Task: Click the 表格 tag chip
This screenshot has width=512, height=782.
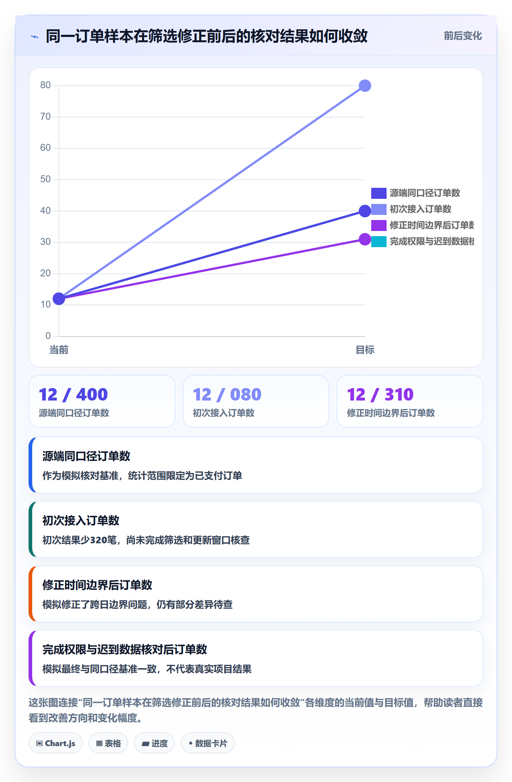Action: point(108,743)
